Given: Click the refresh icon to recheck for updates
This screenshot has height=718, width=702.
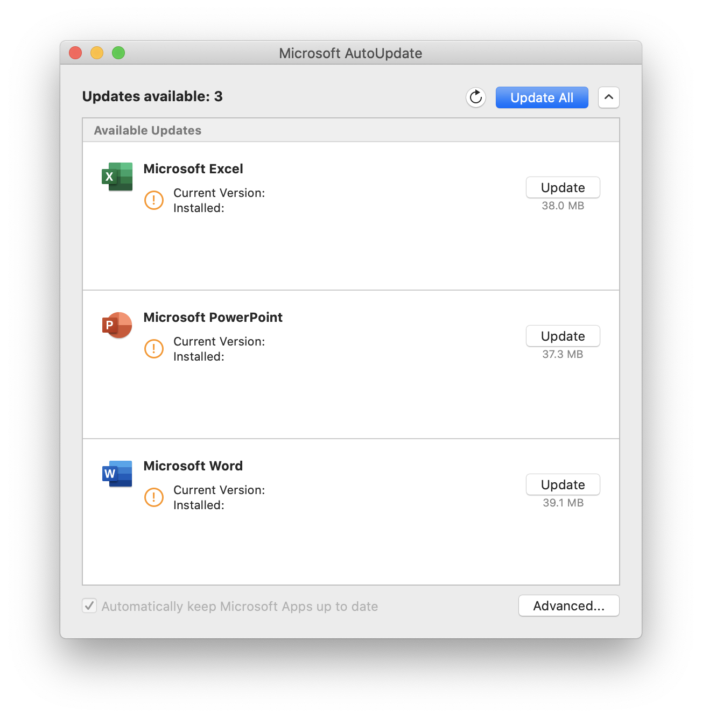Looking at the screenshot, I should click(x=475, y=97).
